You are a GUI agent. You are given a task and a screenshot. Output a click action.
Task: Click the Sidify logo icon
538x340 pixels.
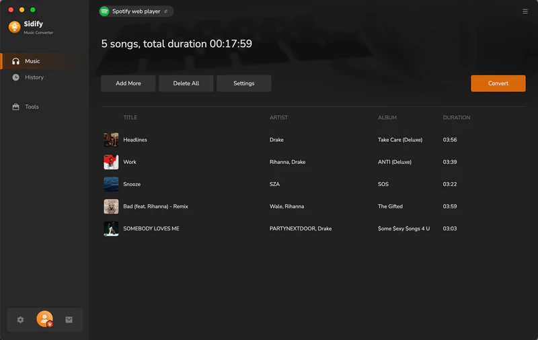coord(14,27)
